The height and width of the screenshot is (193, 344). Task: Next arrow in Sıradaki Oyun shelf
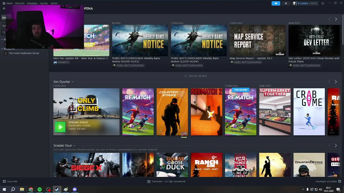tap(336, 145)
